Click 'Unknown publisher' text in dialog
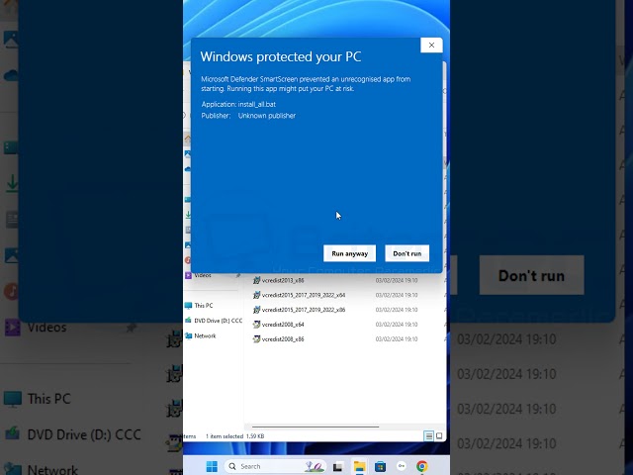This screenshot has height=475, width=633. [x=267, y=116]
